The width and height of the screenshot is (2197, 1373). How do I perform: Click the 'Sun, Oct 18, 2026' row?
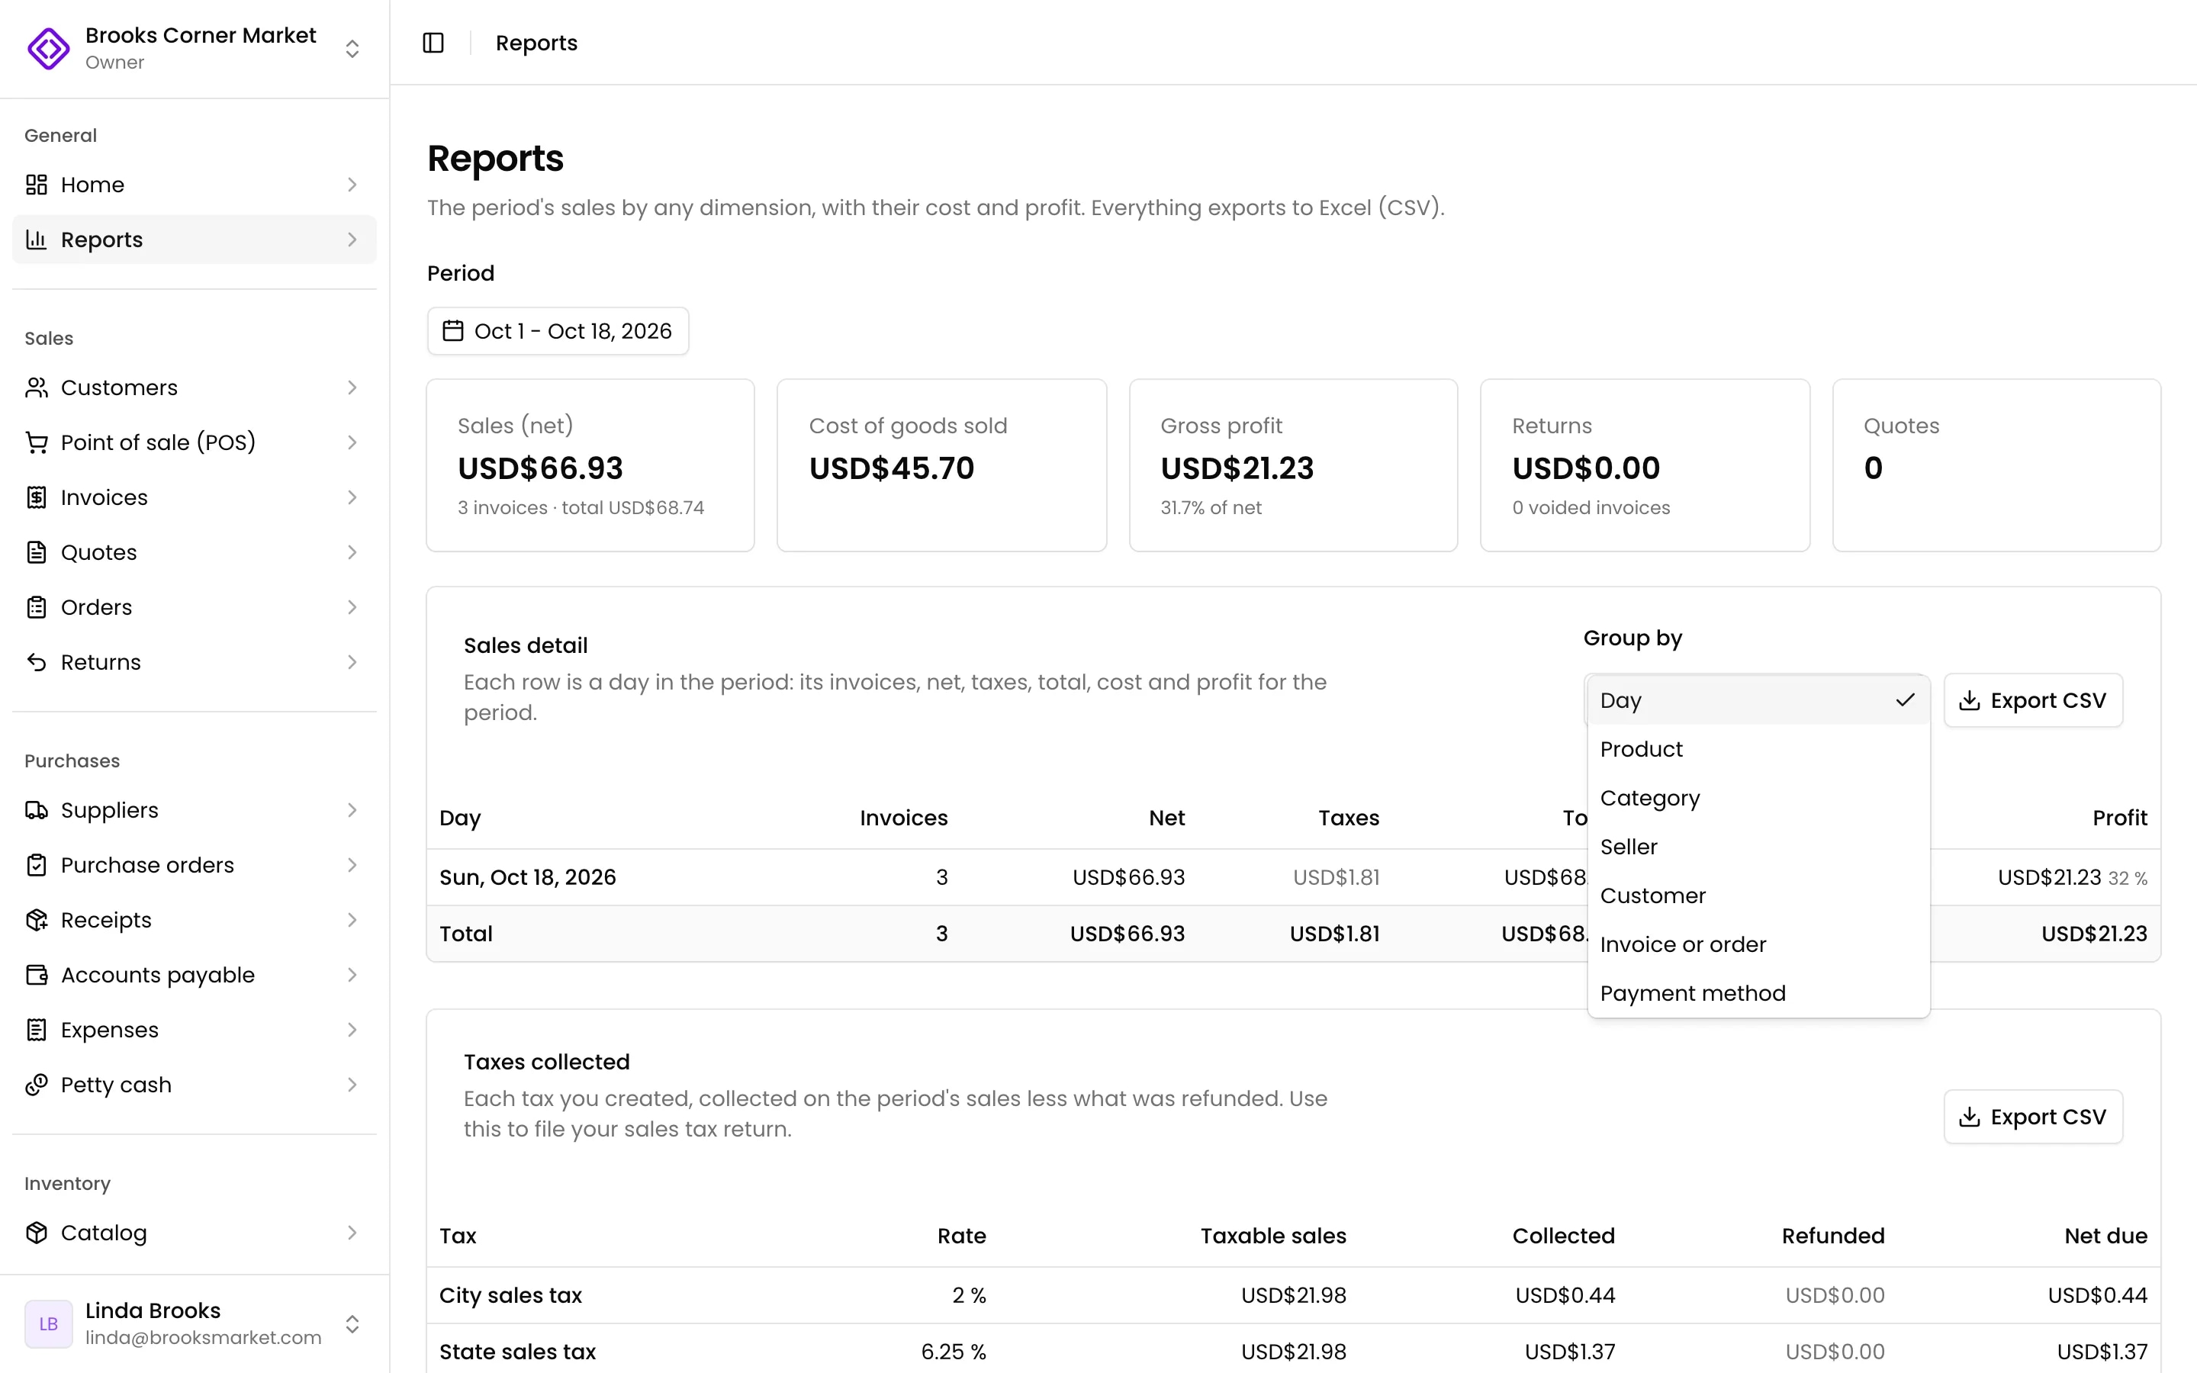click(1293, 877)
